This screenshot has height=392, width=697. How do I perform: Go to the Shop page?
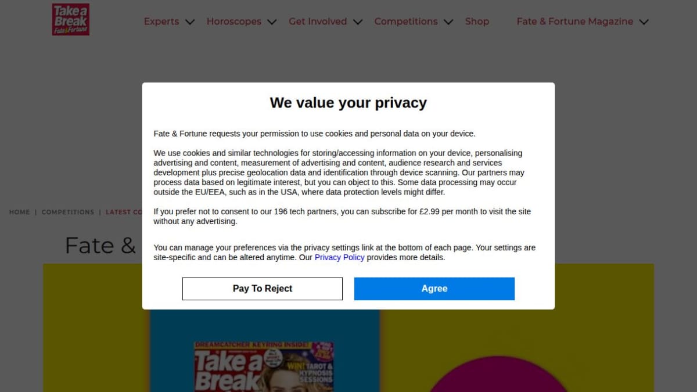pos(477,21)
